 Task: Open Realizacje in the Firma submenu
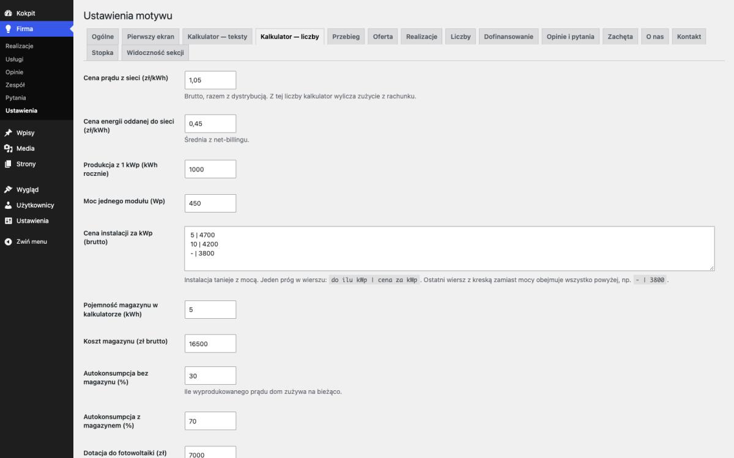pyautogui.click(x=20, y=46)
